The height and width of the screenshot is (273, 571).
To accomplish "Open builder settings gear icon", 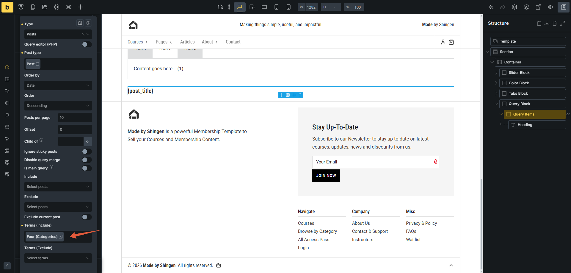I will tap(57, 7).
